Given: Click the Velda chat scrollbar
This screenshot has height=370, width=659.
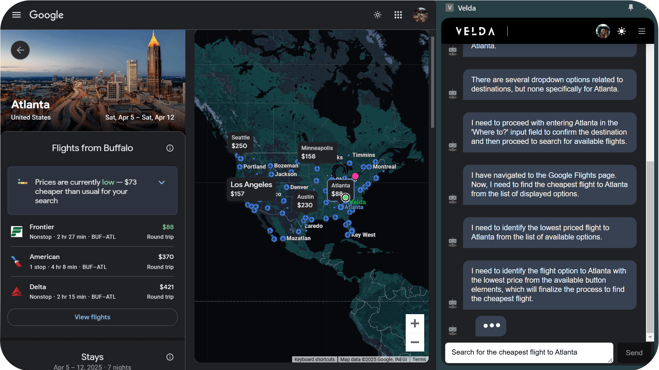Looking at the screenshot, I should (650, 247).
